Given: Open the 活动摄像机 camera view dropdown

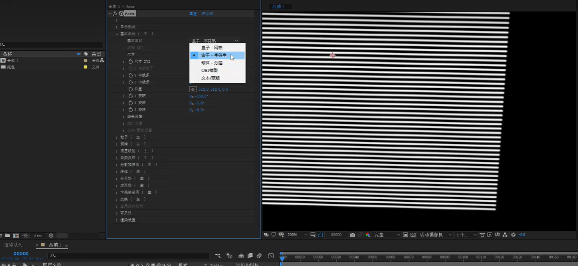Looking at the screenshot, I should tap(435, 235).
